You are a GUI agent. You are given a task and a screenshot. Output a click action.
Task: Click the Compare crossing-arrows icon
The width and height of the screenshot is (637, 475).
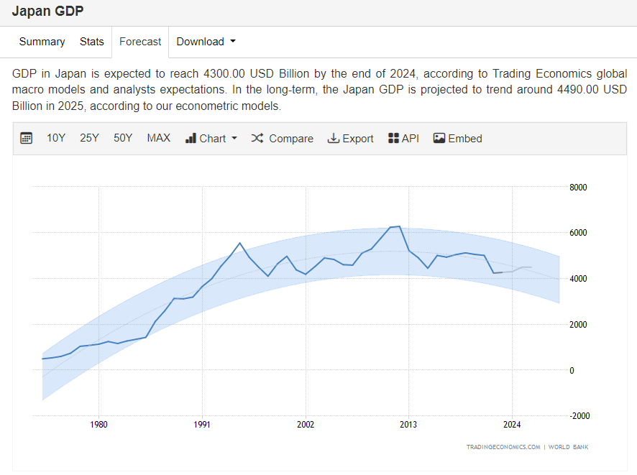pos(257,138)
